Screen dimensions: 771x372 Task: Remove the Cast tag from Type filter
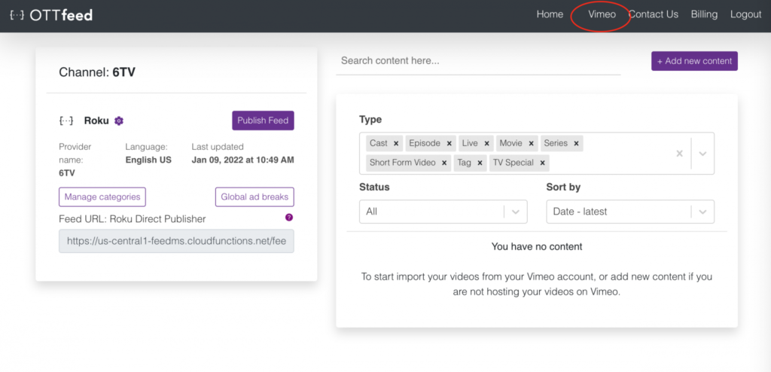point(396,143)
